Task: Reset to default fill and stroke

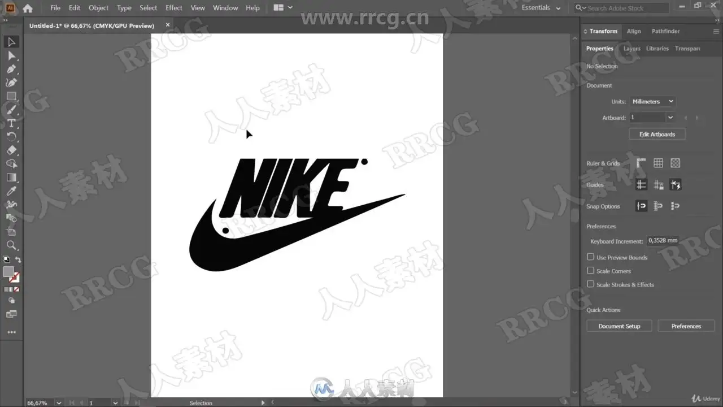Action: pyautogui.click(x=6, y=259)
